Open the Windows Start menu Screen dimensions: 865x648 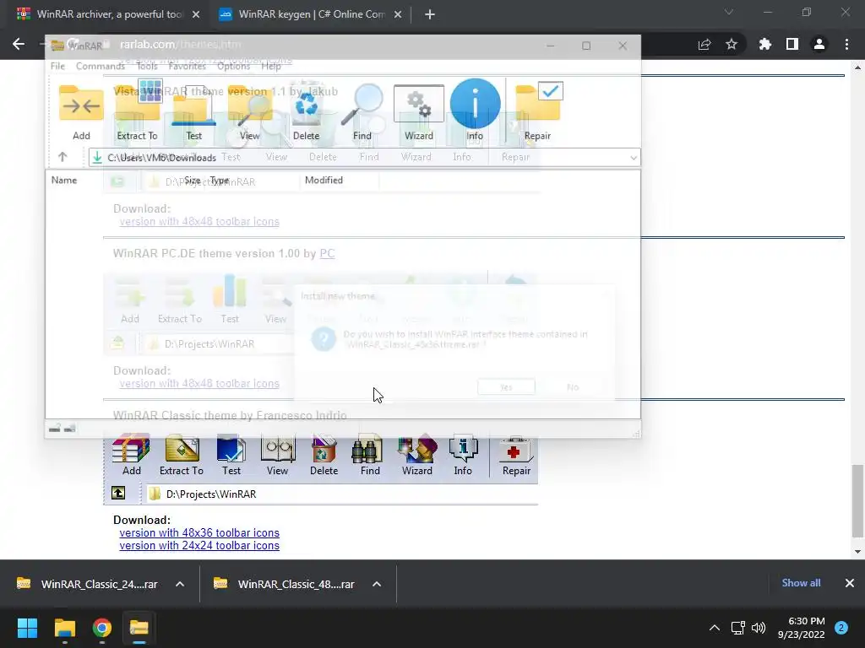(27, 628)
